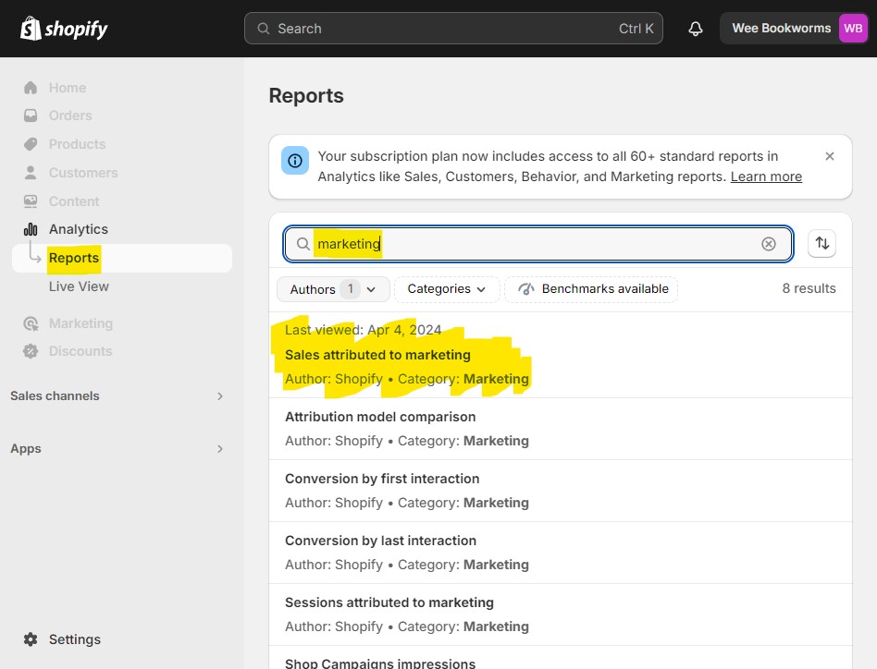Click the WB avatar badge

(x=852, y=28)
